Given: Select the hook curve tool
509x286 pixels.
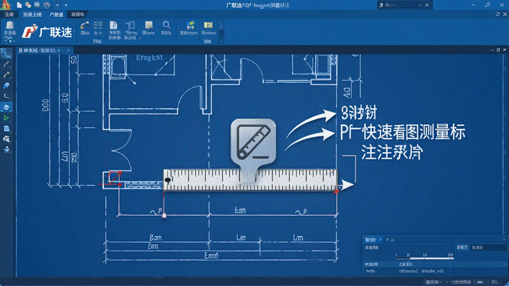Looking at the screenshot, I should 6,96.
